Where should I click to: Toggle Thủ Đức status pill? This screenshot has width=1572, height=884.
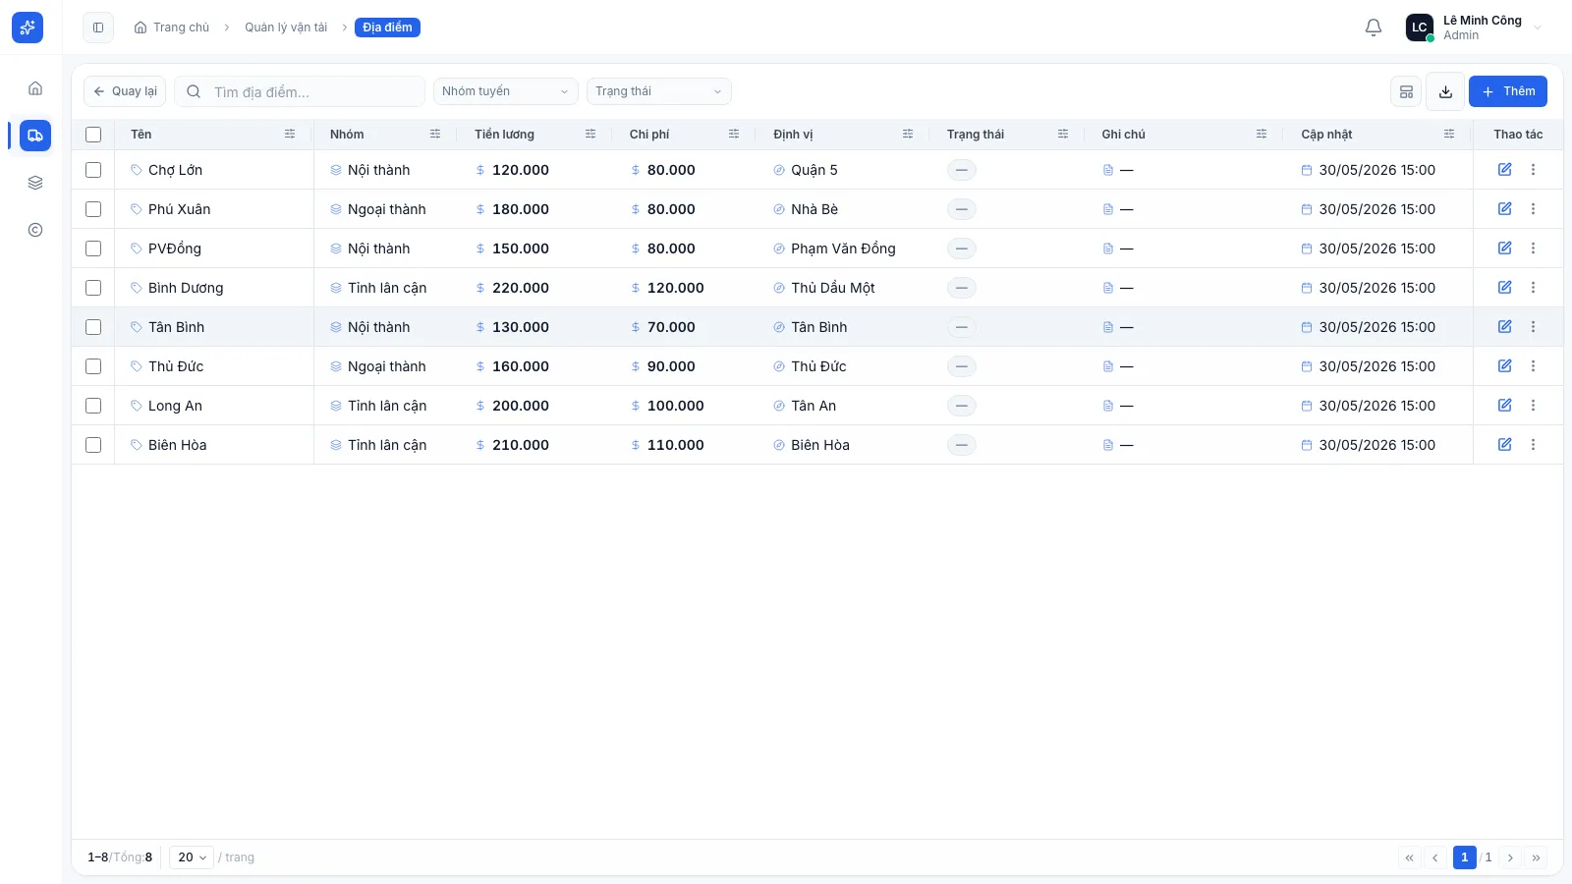pos(962,366)
